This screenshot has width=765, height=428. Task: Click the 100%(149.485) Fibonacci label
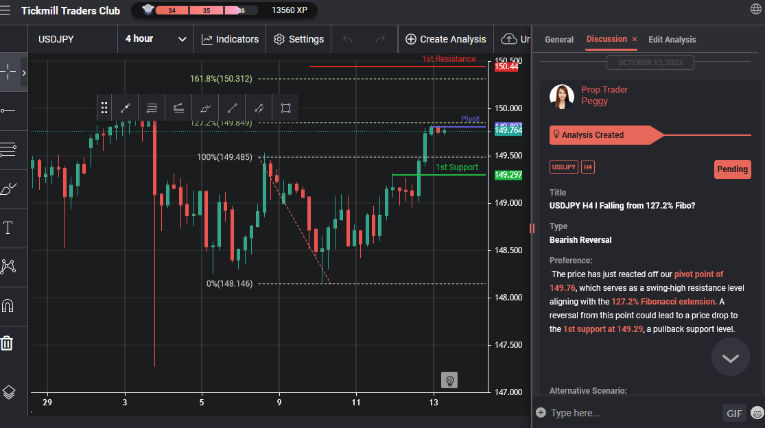(x=224, y=157)
